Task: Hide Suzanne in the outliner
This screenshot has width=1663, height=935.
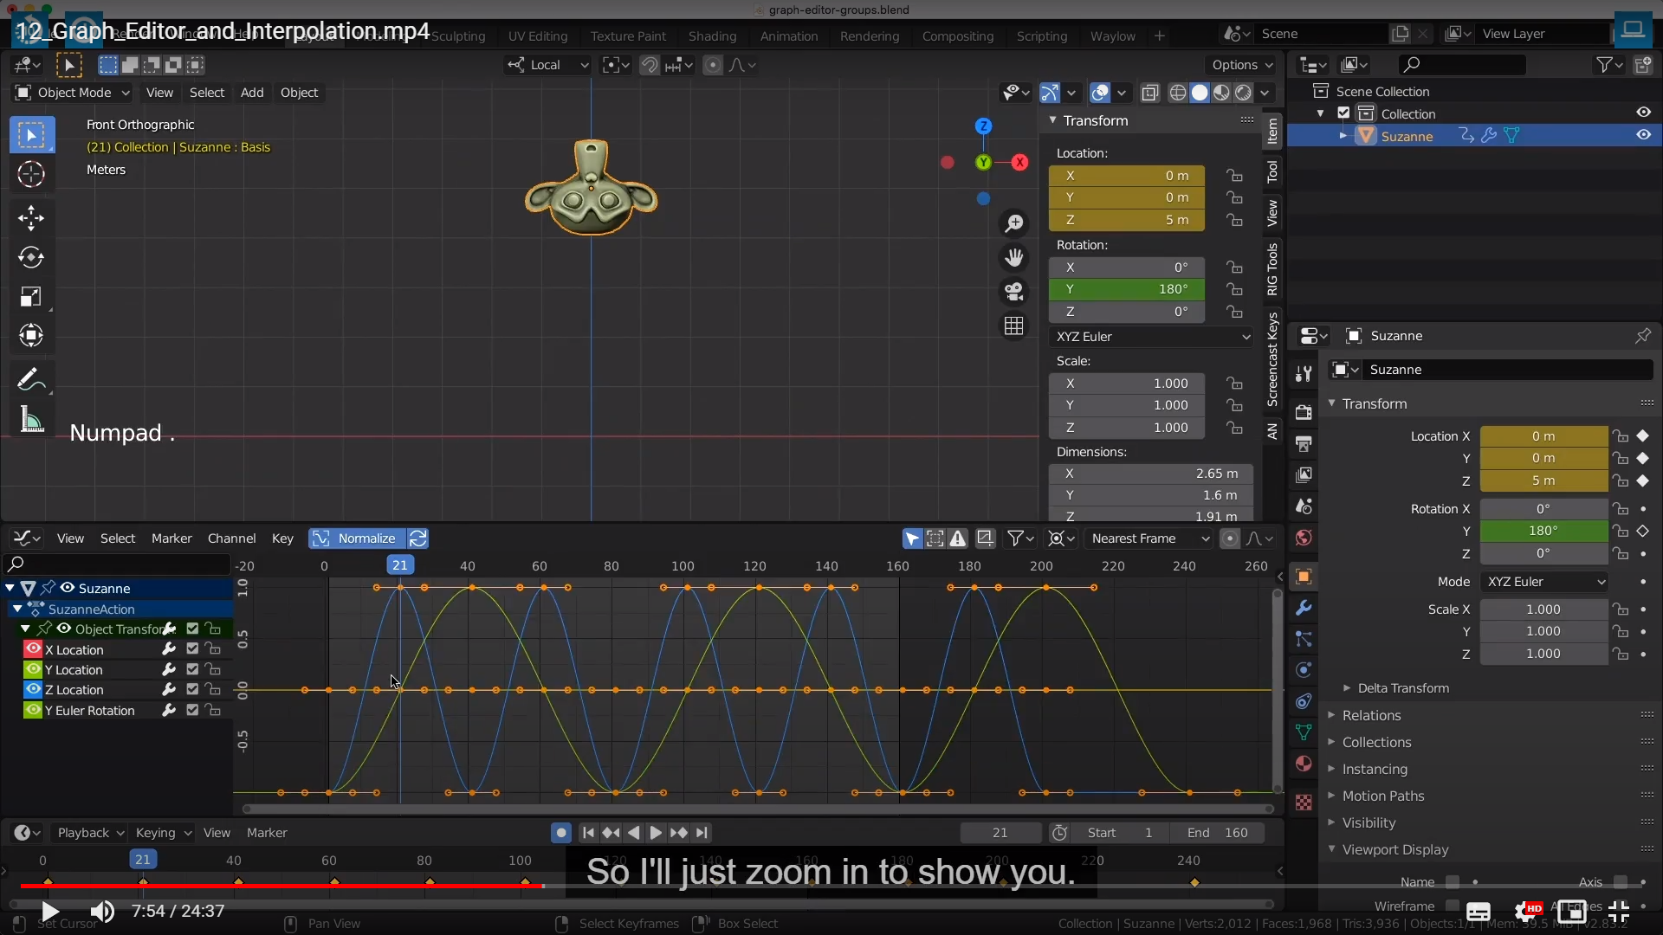Action: coord(1643,135)
